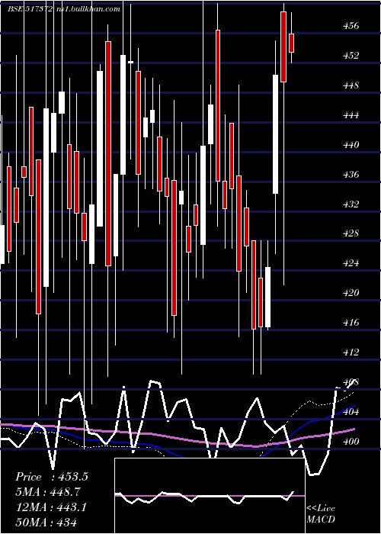Select the 420 price axis label
The image size is (381, 534).
[x=351, y=292]
